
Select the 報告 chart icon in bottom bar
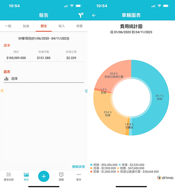[x=26, y=174]
